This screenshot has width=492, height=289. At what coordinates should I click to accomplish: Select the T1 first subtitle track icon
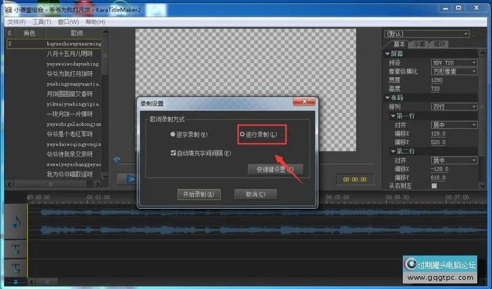[15, 249]
